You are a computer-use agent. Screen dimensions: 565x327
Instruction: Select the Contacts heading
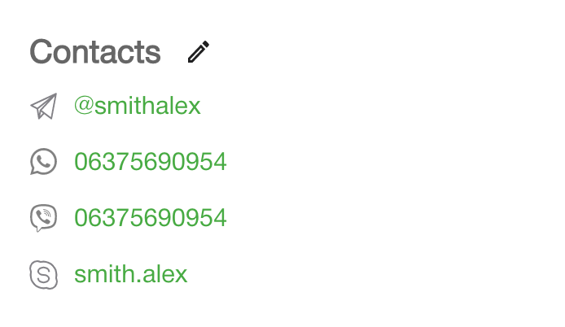click(x=95, y=52)
